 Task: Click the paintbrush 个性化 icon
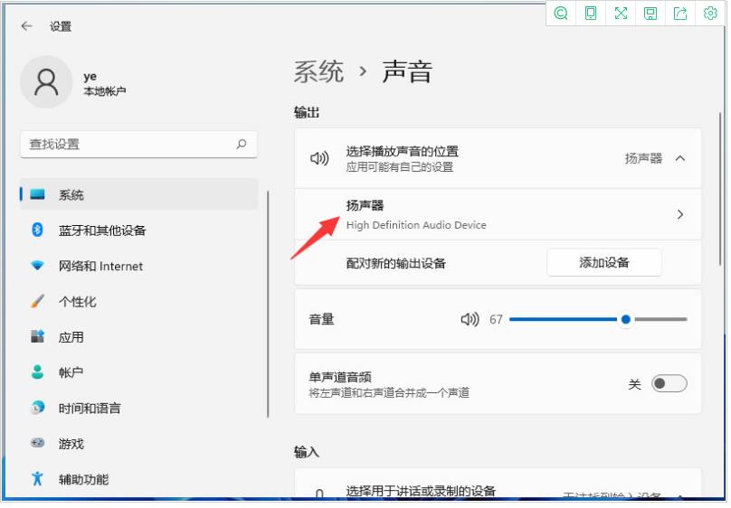(37, 301)
